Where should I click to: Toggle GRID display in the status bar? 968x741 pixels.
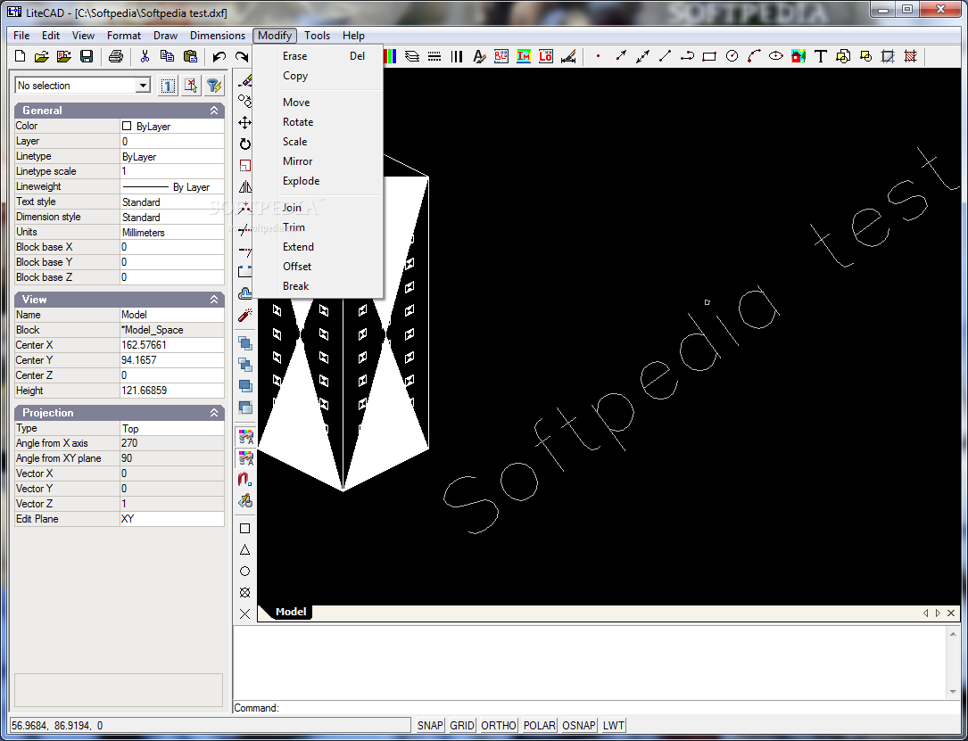click(x=462, y=726)
